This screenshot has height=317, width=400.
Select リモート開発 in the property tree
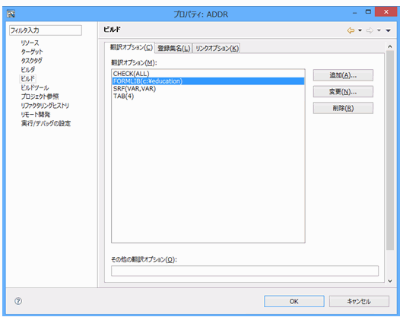(x=36, y=114)
